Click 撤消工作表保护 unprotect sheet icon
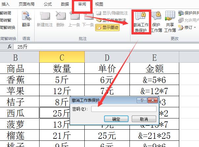 click(x=141, y=22)
